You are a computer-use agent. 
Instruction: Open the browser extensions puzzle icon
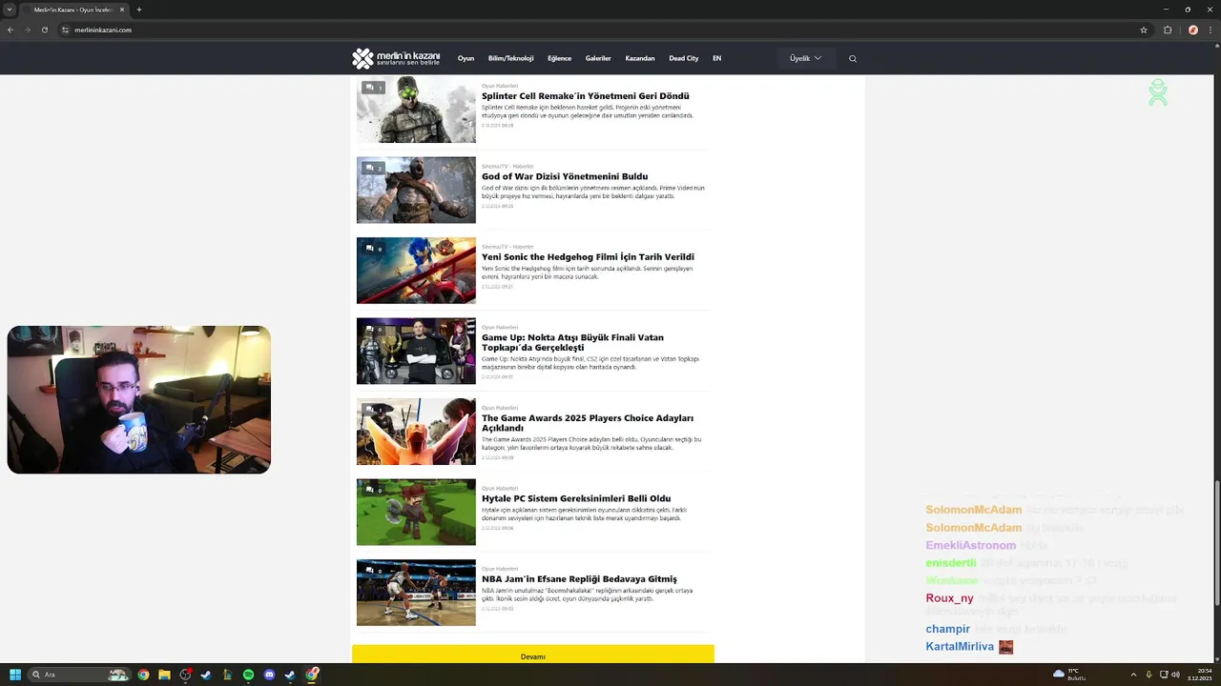tap(1168, 30)
